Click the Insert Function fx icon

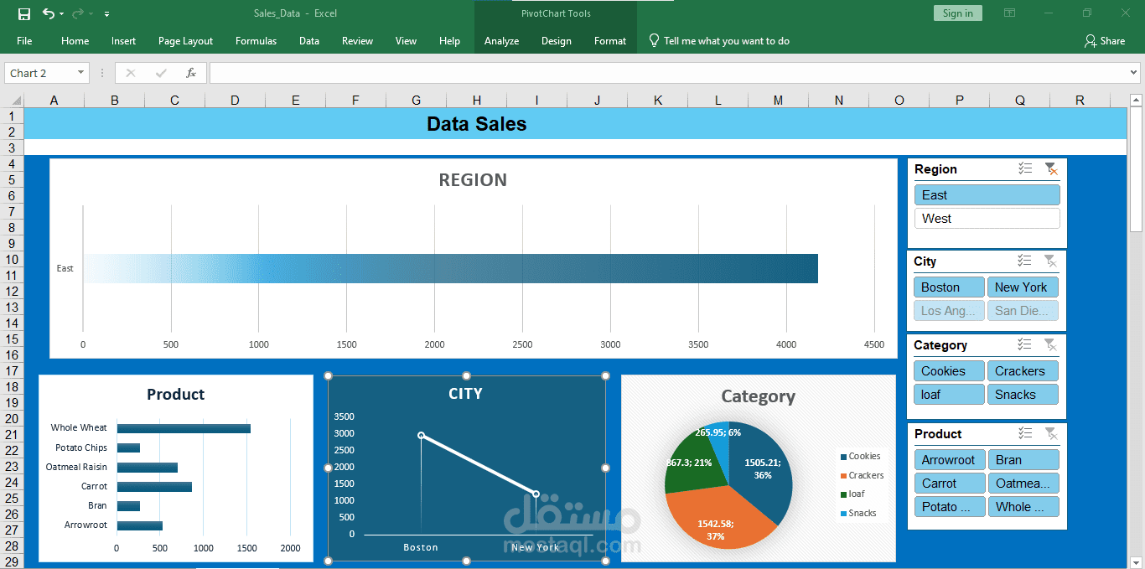(x=191, y=73)
